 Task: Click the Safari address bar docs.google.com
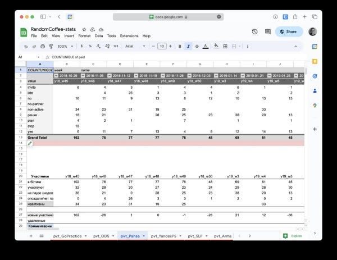click(x=168, y=17)
